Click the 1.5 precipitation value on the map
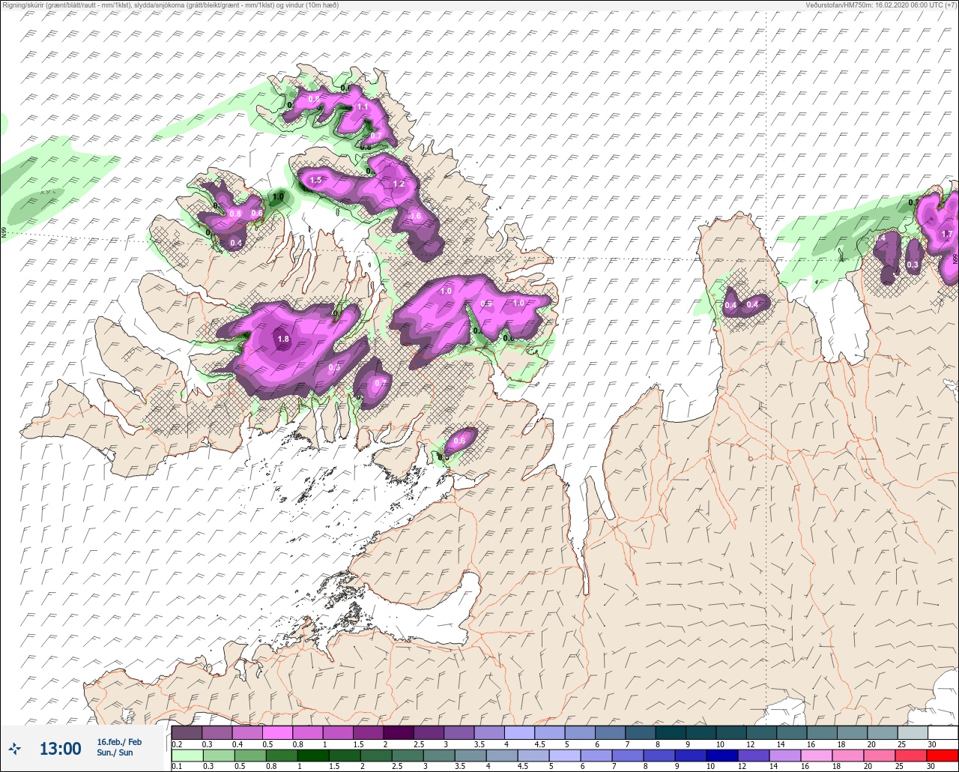Image resolution: width=959 pixels, height=772 pixels. click(315, 180)
